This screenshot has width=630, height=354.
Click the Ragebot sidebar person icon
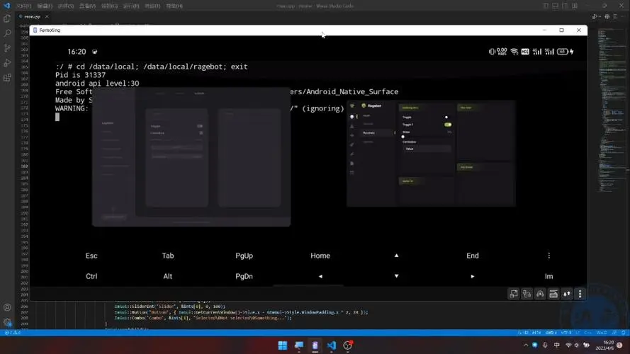pyautogui.click(x=352, y=126)
